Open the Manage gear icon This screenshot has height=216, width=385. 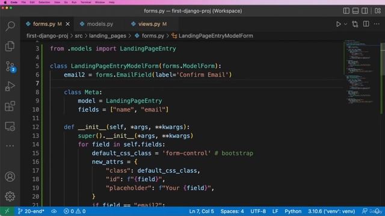coord(10,196)
